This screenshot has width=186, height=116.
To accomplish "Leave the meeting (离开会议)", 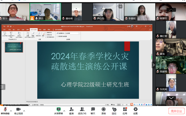I will [176, 111].
